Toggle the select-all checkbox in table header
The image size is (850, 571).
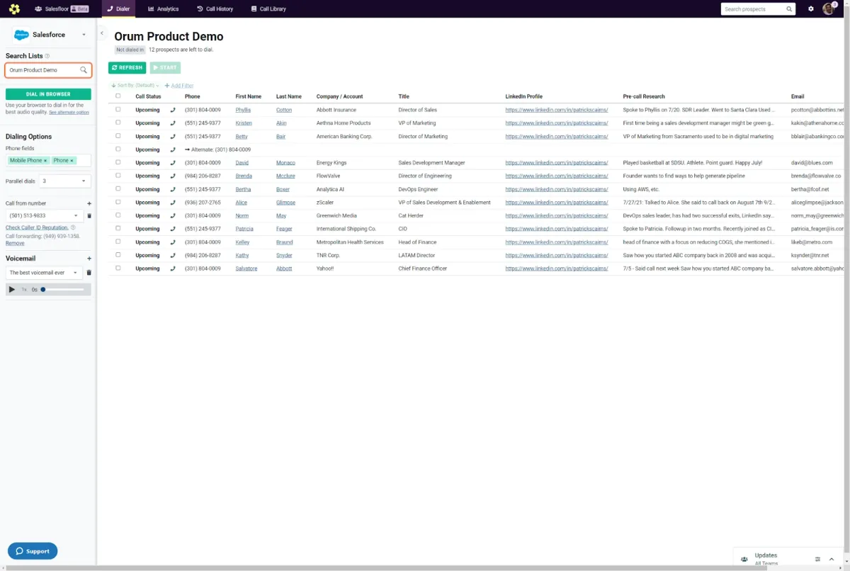(118, 96)
